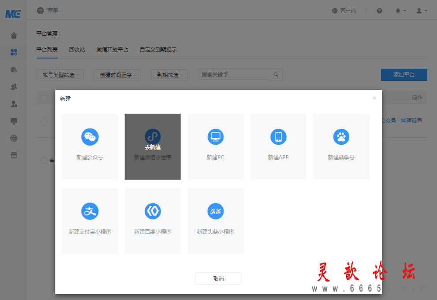This screenshot has height=300, width=437.
Task: Open the platform management grid icon
Action: click(x=14, y=52)
